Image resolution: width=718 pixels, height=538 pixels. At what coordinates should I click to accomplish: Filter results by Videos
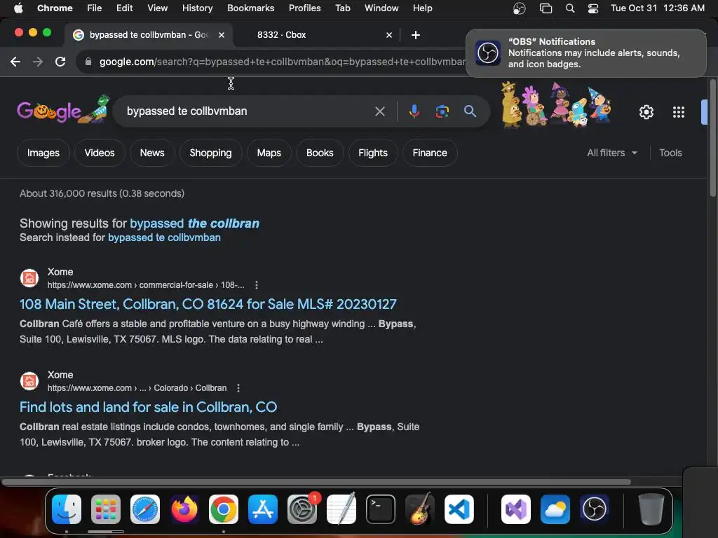[100, 153]
